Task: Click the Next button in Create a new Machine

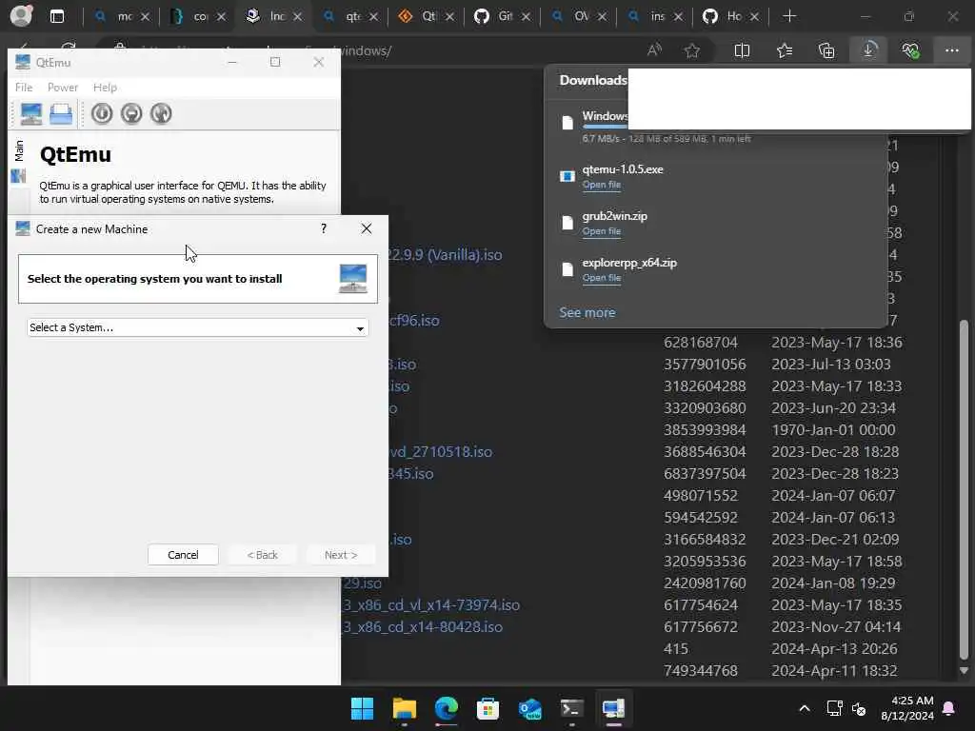Action: point(341,555)
